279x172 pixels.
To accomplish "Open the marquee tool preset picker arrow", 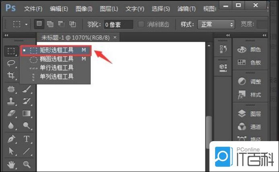I will point(27,24).
